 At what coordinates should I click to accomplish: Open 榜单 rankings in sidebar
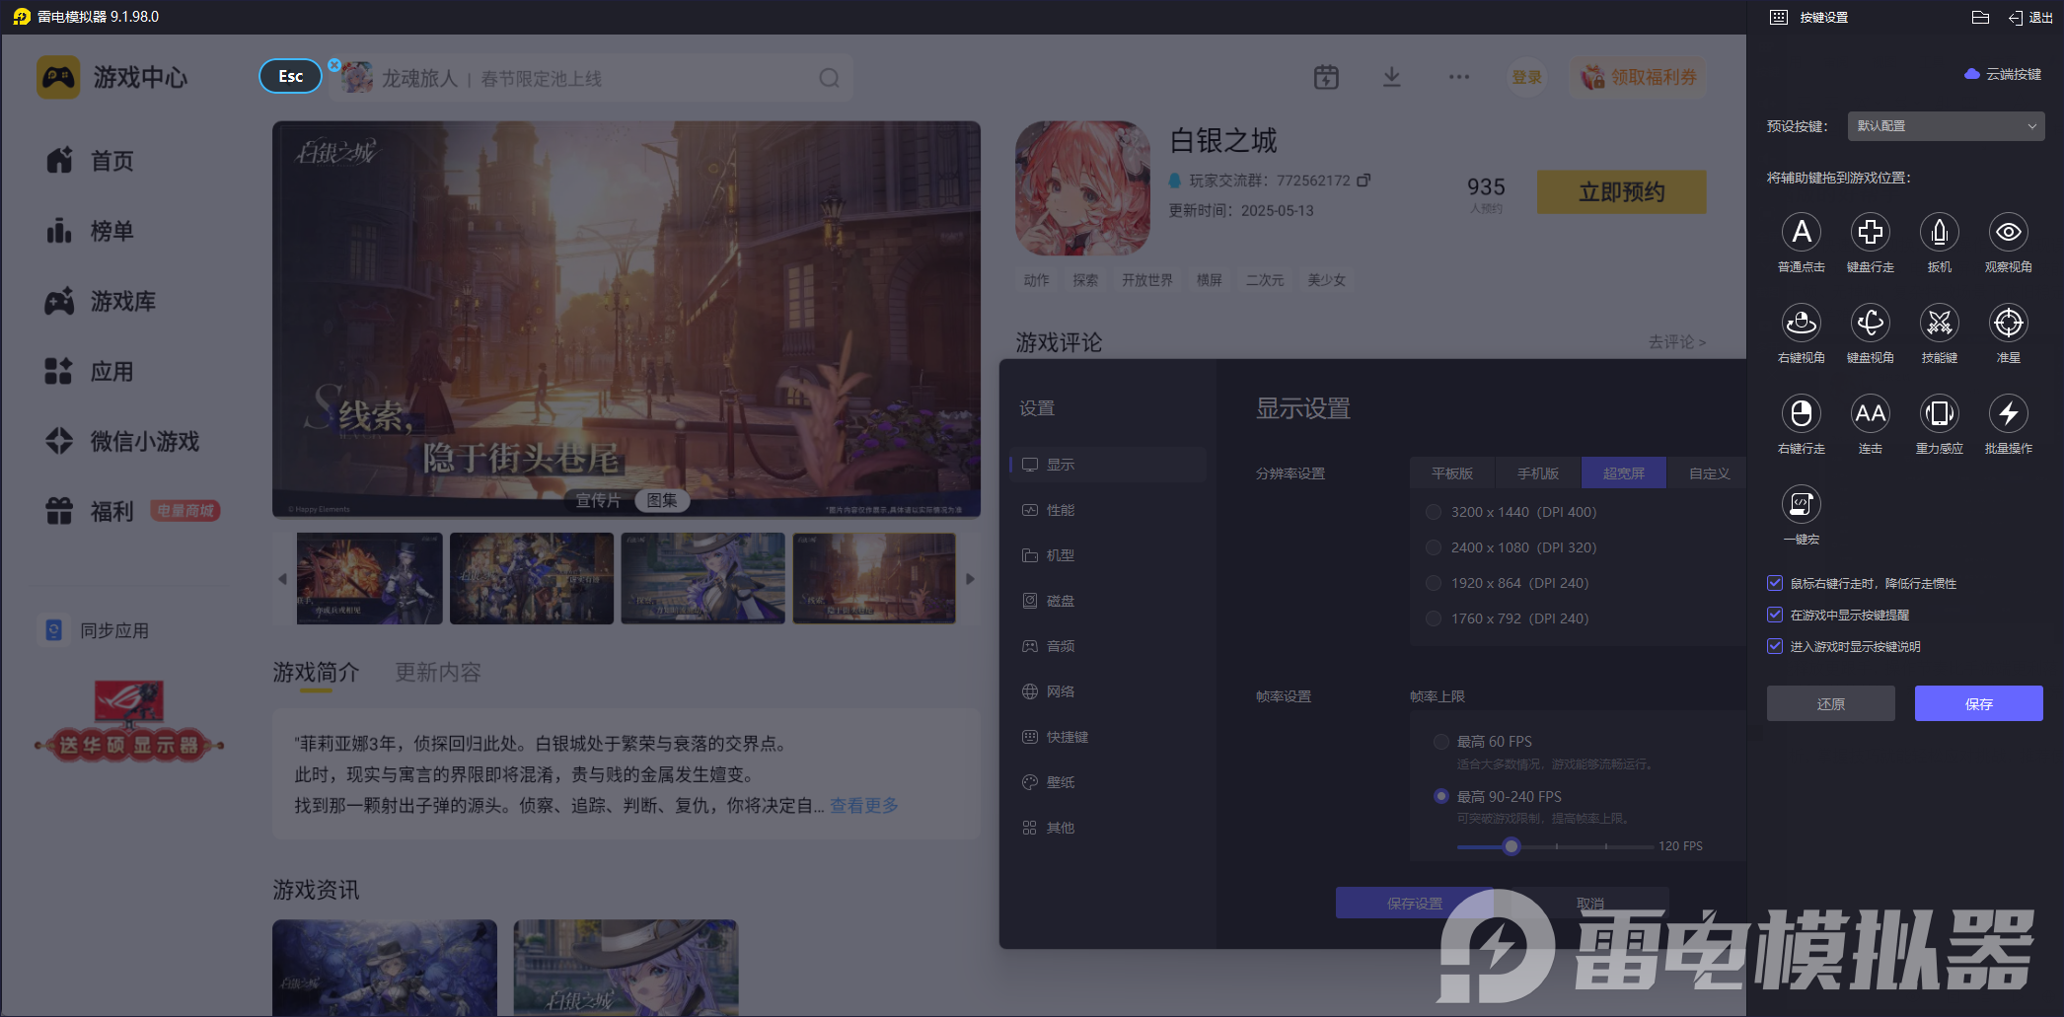(89, 231)
